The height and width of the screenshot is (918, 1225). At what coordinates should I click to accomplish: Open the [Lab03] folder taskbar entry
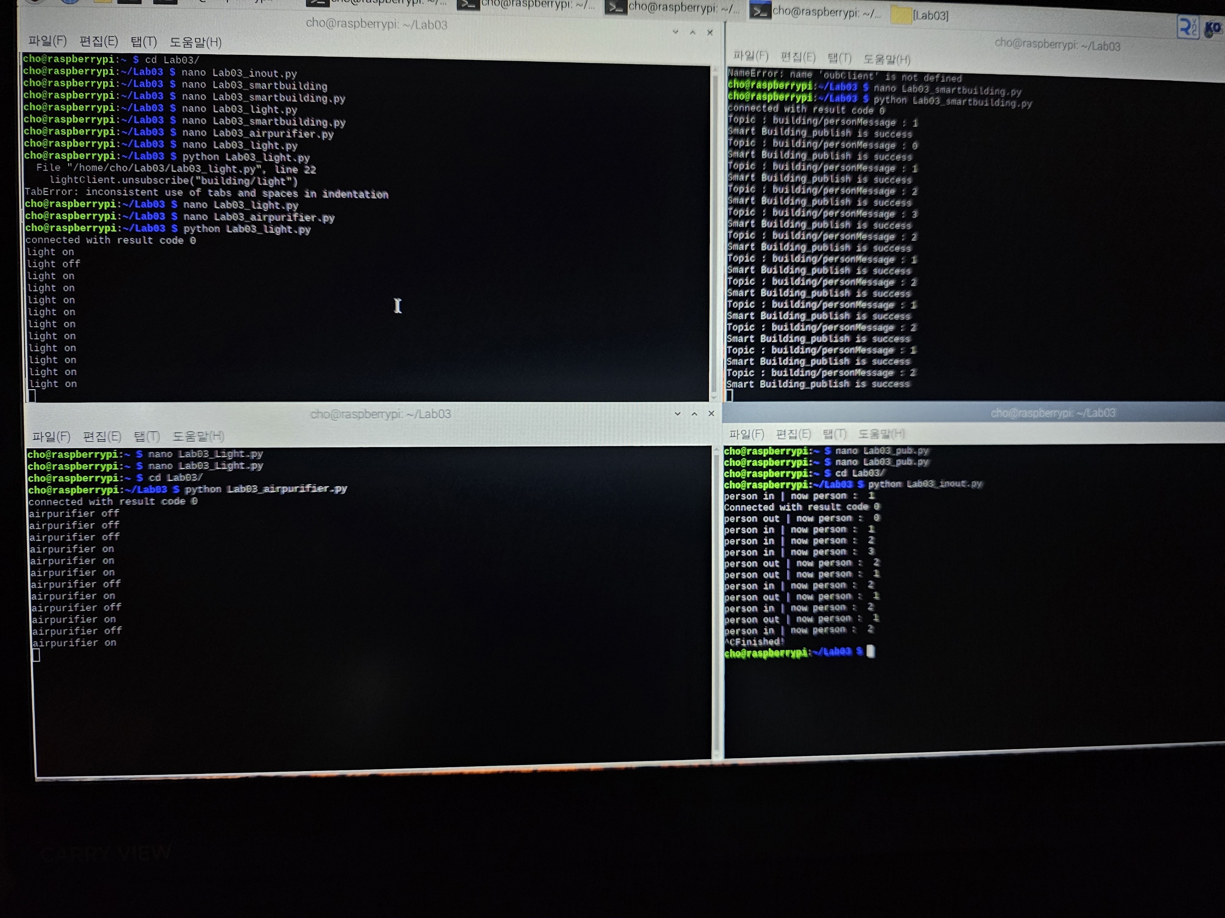coord(920,16)
